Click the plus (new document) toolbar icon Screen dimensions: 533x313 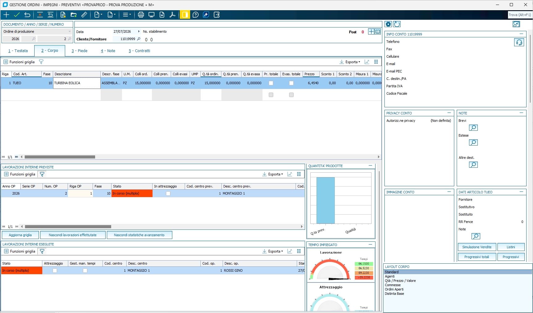click(6, 15)
